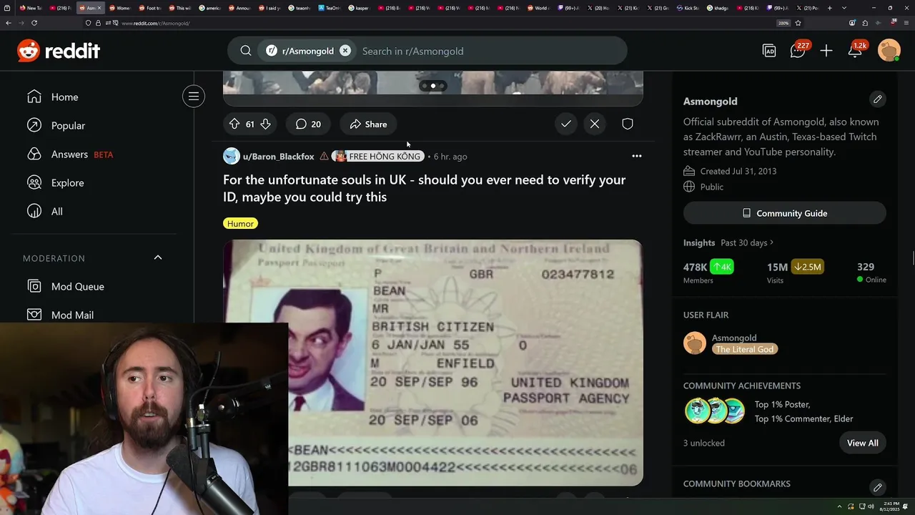
Task: Open the post's three-dot overflow menu
Action: pos(637,156)
